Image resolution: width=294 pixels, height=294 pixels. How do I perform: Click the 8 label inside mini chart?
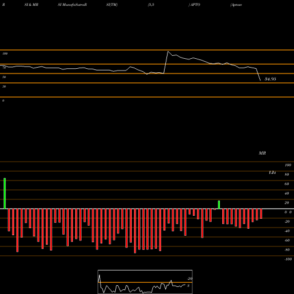[188, 286]
